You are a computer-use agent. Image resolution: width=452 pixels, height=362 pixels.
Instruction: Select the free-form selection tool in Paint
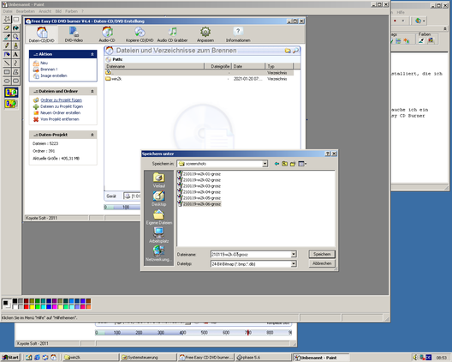click(x=7, y=20)
